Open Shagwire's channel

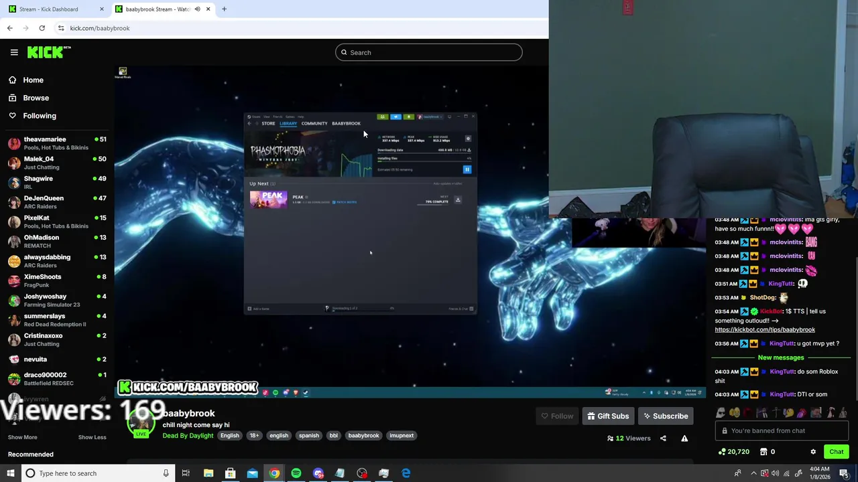(x=57, y=182)
